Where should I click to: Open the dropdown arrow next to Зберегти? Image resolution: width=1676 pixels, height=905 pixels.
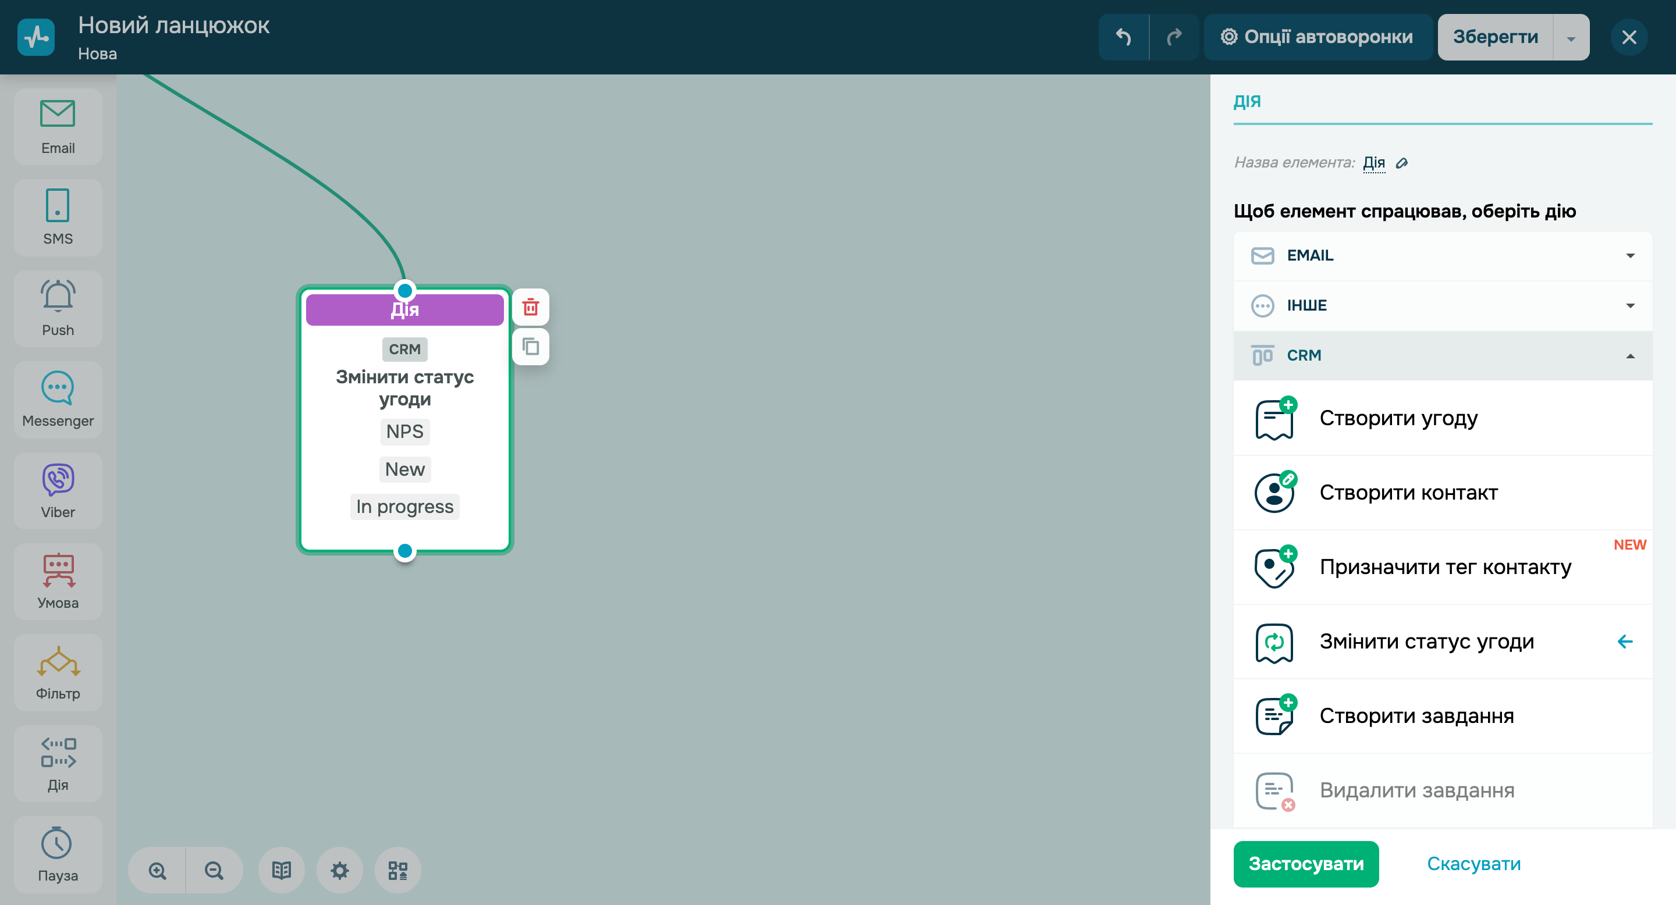[x=1571, y=37]
